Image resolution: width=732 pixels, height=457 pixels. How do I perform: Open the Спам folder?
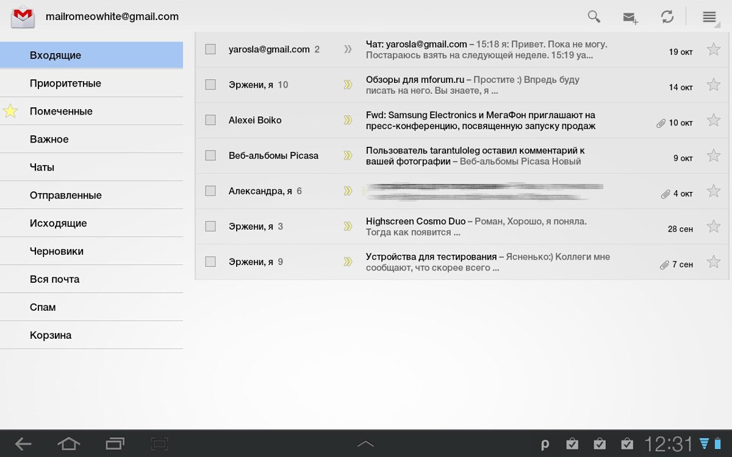pyautogui.click(x=43, y=308)
